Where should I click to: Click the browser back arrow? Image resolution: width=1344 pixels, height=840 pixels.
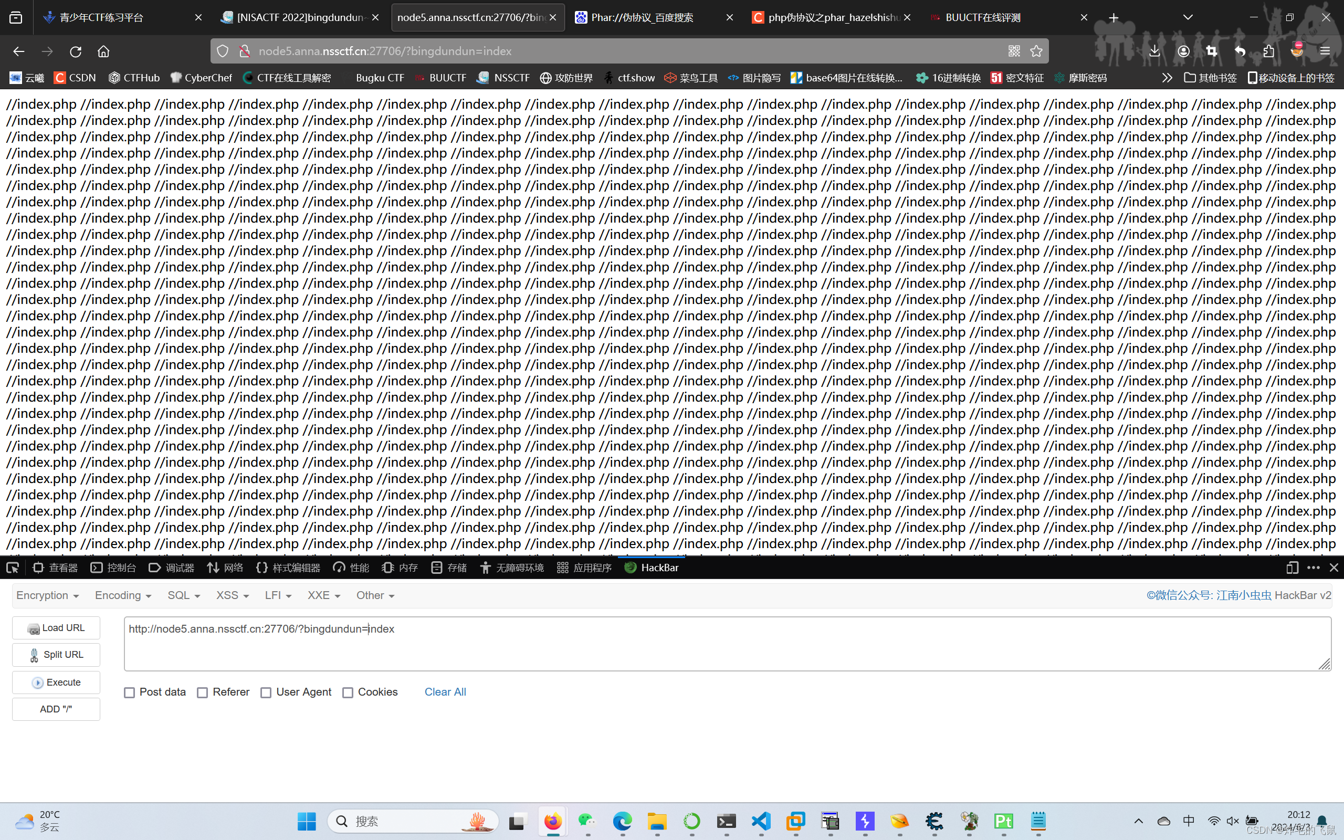coord(18,51)
